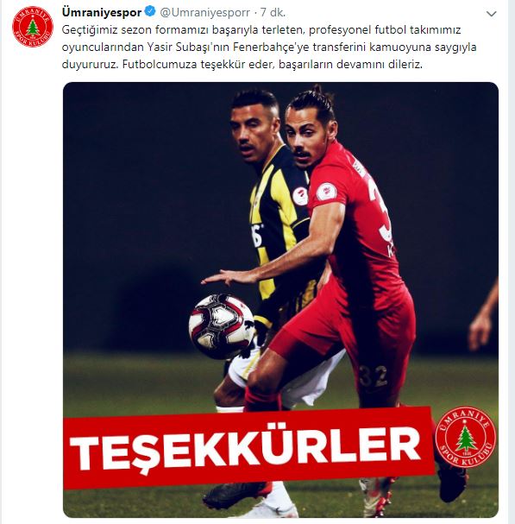Click the number 32 on red shorts
Image resolution: width=515 pixels, height=524 pixels.
373,376
